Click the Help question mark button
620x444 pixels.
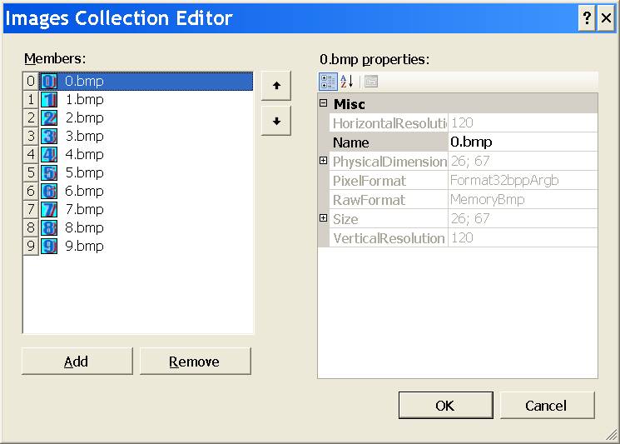[587, 18]
